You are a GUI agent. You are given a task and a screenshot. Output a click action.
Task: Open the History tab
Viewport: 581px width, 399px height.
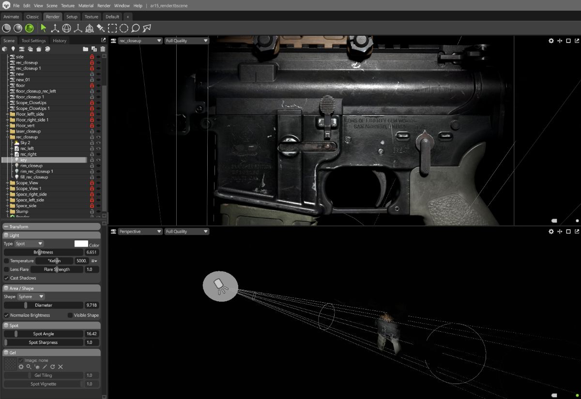click(x=60, y=41)
